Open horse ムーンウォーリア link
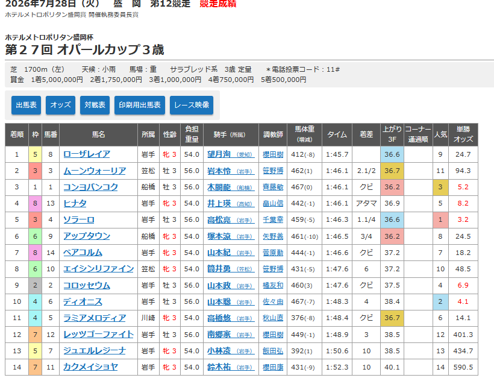This screenshot has height=378, width=494. 95,171
